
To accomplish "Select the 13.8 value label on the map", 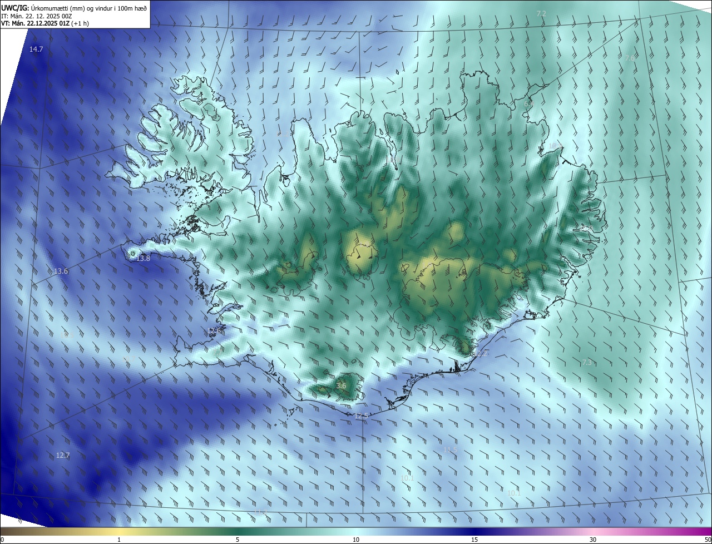I will coord(144,259).
